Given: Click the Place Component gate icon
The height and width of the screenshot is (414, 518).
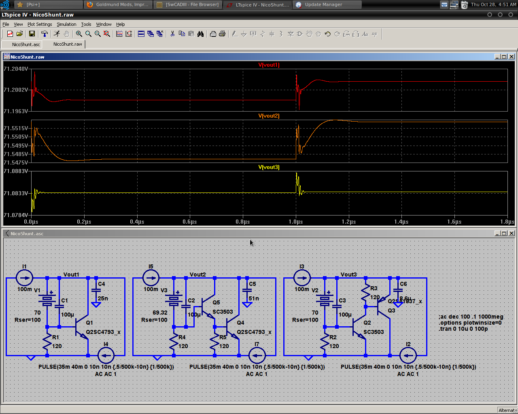Looking at the screenshot, I should coord(300,34).
